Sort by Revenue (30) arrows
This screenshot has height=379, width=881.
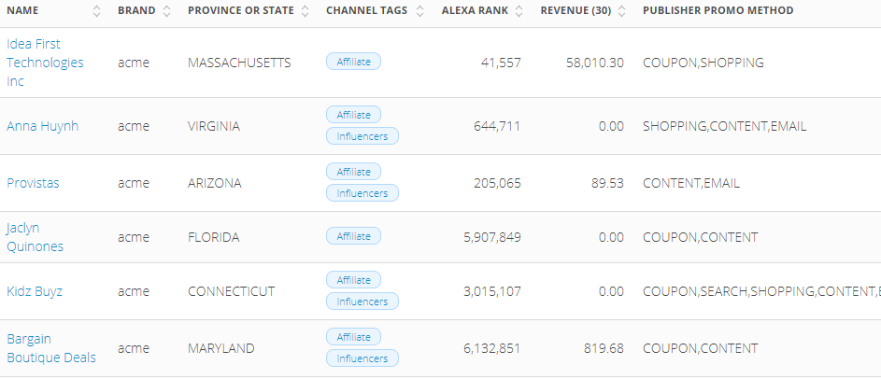[620, 11]
